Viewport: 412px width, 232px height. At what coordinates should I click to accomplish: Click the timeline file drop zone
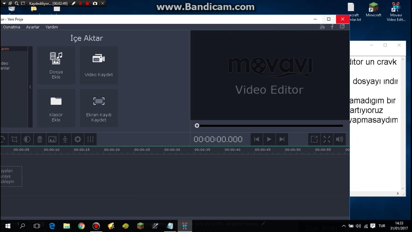11,176
